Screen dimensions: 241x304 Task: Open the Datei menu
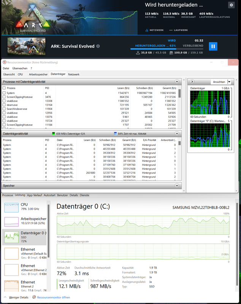pos(6,68)
